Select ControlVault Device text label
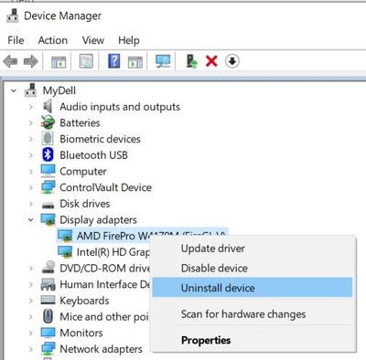This screenshot has height=360, width=366. point(105,187)
